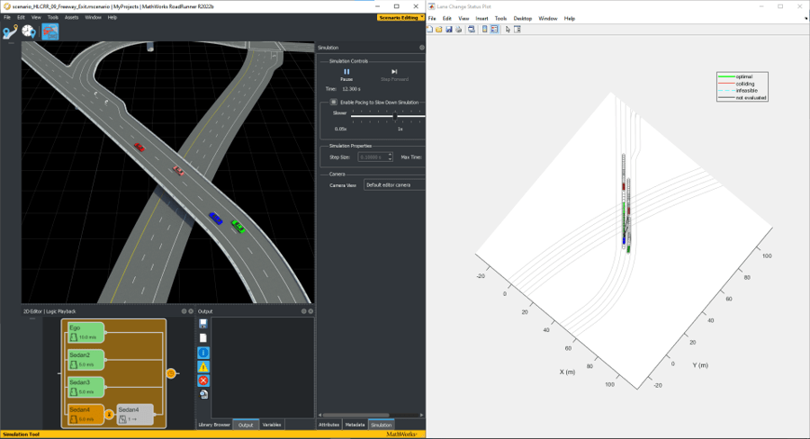Open the Camera View dropdown
The image size is (810, 439).
click(x=393, y=185)
